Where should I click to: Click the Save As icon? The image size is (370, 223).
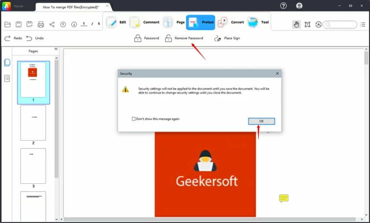click(x=30, y=24)
